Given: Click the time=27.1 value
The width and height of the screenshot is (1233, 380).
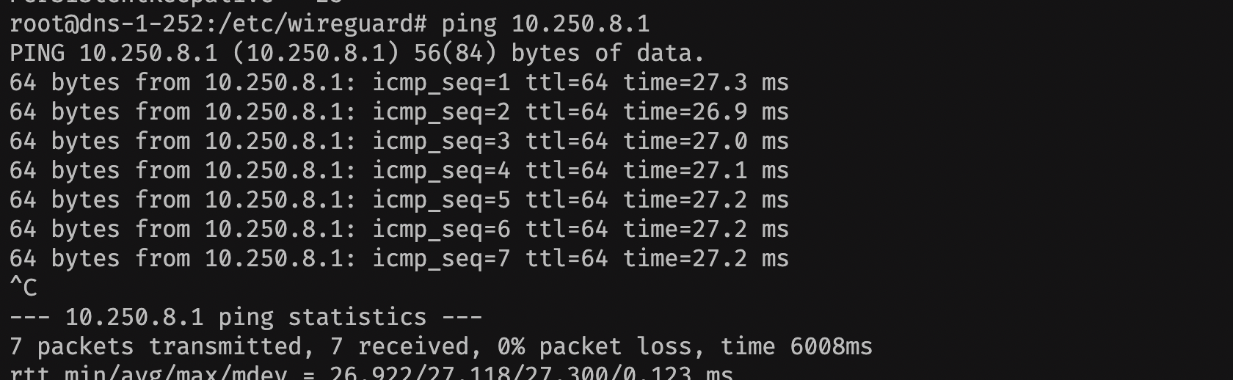Looking at the screenshot, I should 685,171.
